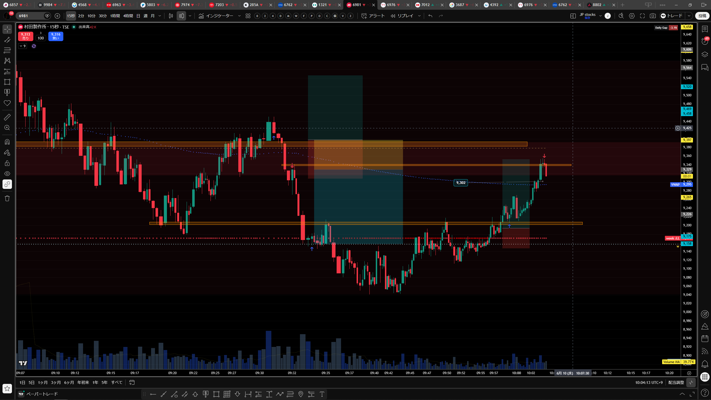
Task: Select the ruler measure tool
Action: (x=7, y=117)
